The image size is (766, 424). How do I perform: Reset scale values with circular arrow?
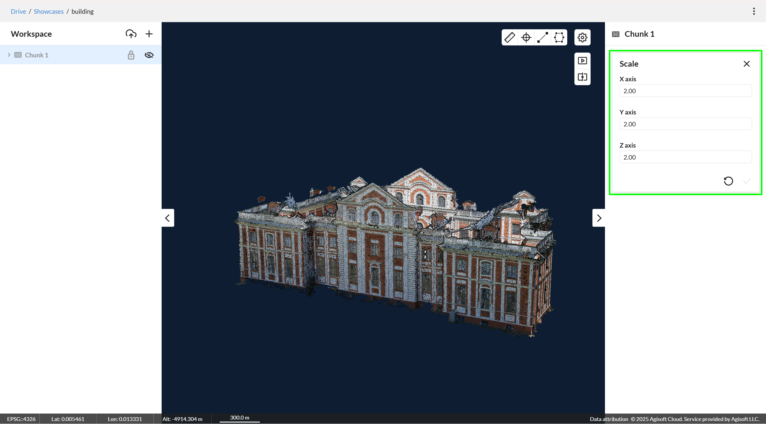click(x=728, y=181)
